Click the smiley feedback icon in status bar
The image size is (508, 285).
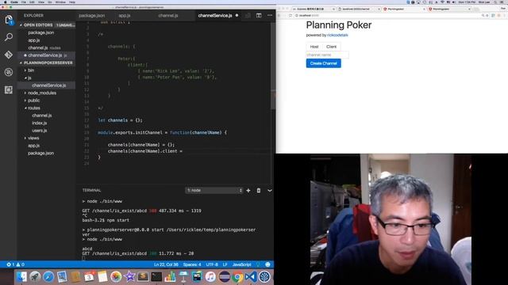pyautogui.click(x=267, y=264)
